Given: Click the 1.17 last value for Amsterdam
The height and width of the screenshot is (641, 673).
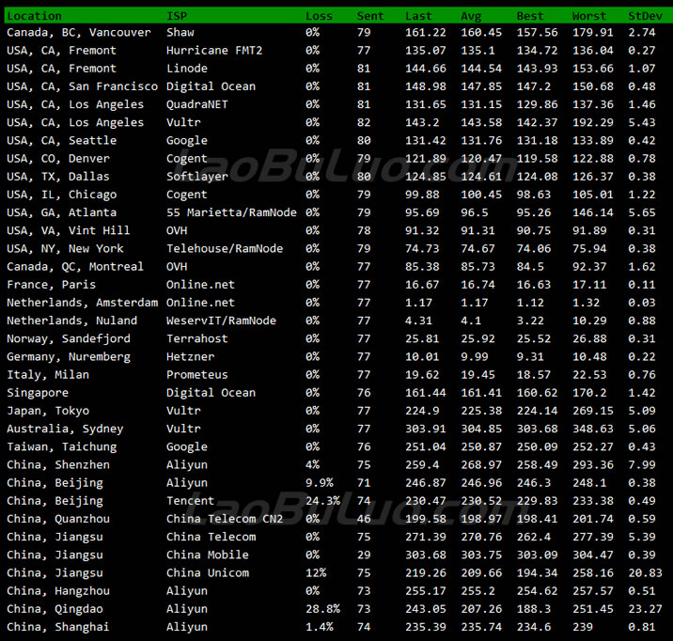Looking at the screenshot, I should [418, 303].
